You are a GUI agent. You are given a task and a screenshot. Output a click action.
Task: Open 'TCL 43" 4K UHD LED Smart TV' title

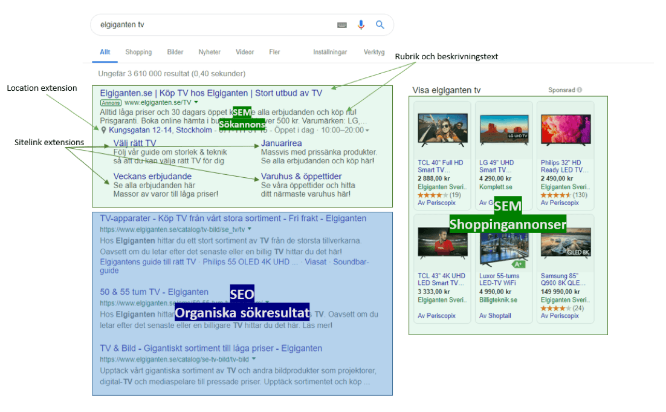tap(441, 280)
